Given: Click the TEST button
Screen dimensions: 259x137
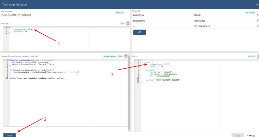Looking at the screenshot, I should (10, 135).
